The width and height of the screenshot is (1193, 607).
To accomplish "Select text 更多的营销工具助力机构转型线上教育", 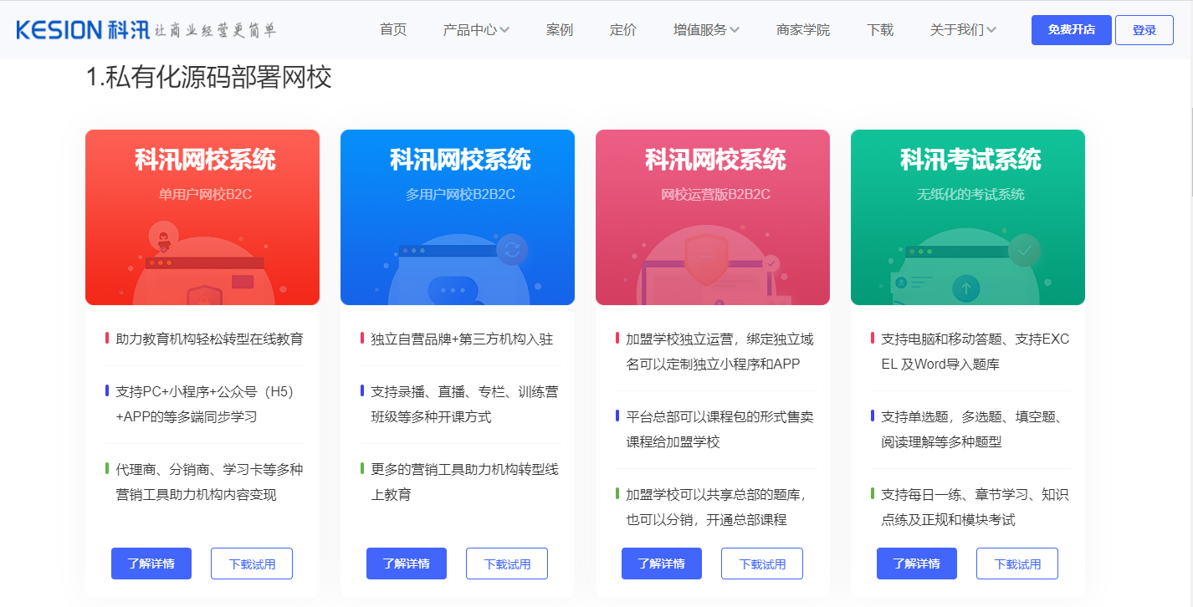I will [x=464, y=482].
